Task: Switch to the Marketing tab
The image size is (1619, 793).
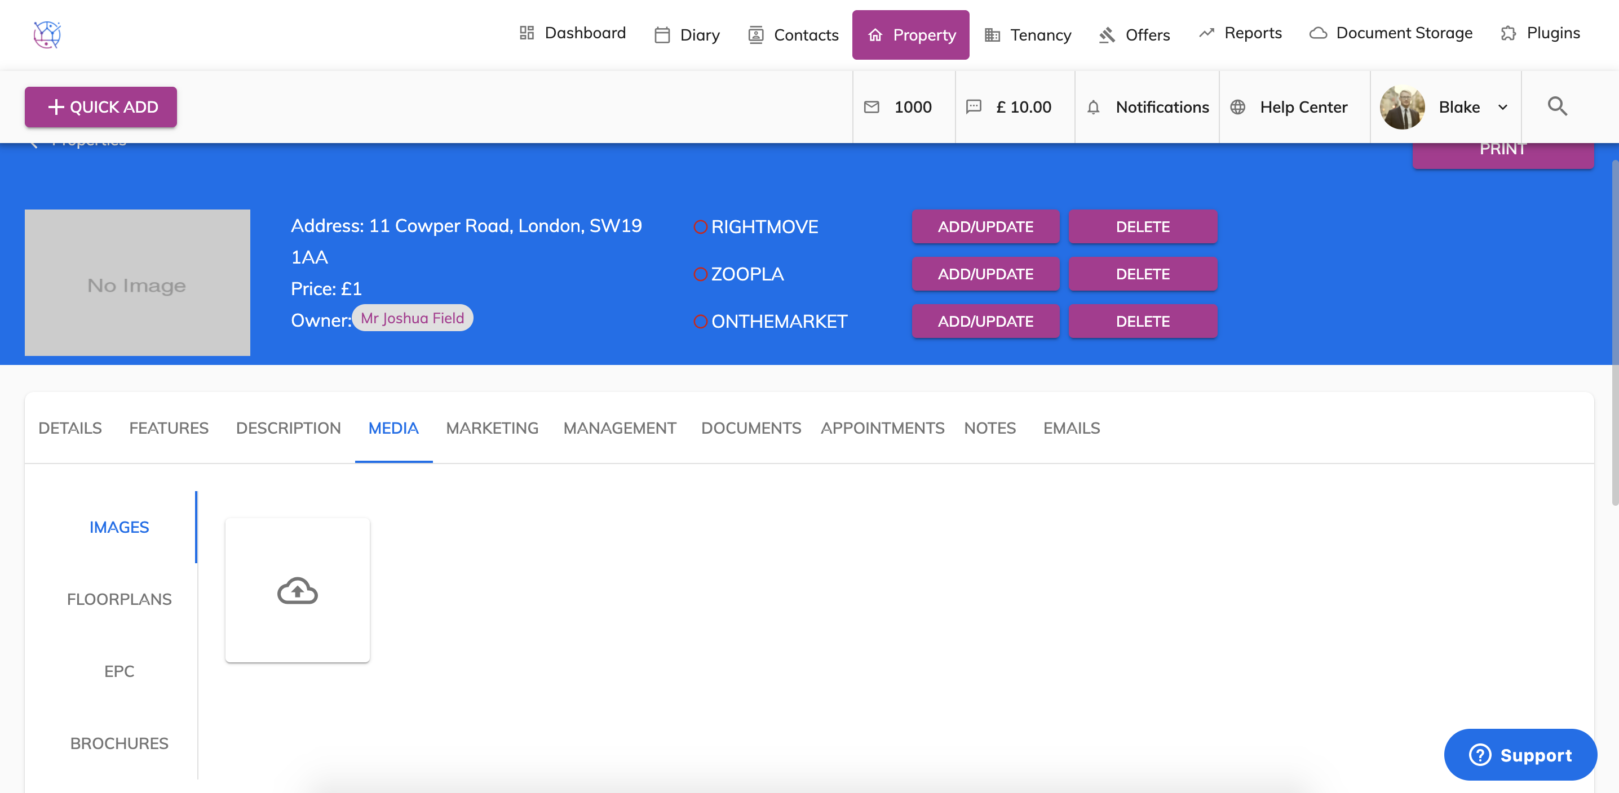Action: pos(492,428)
